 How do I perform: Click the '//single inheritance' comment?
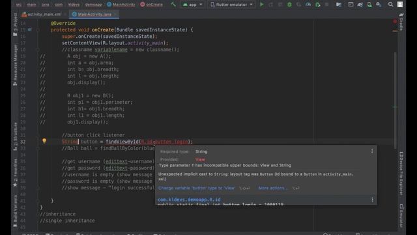pos(67,221)
